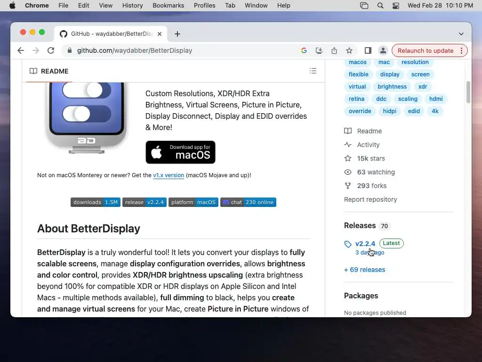This screenshot has width=482, height=362.
Task: Open the View menu
Action: coord(105,6)
